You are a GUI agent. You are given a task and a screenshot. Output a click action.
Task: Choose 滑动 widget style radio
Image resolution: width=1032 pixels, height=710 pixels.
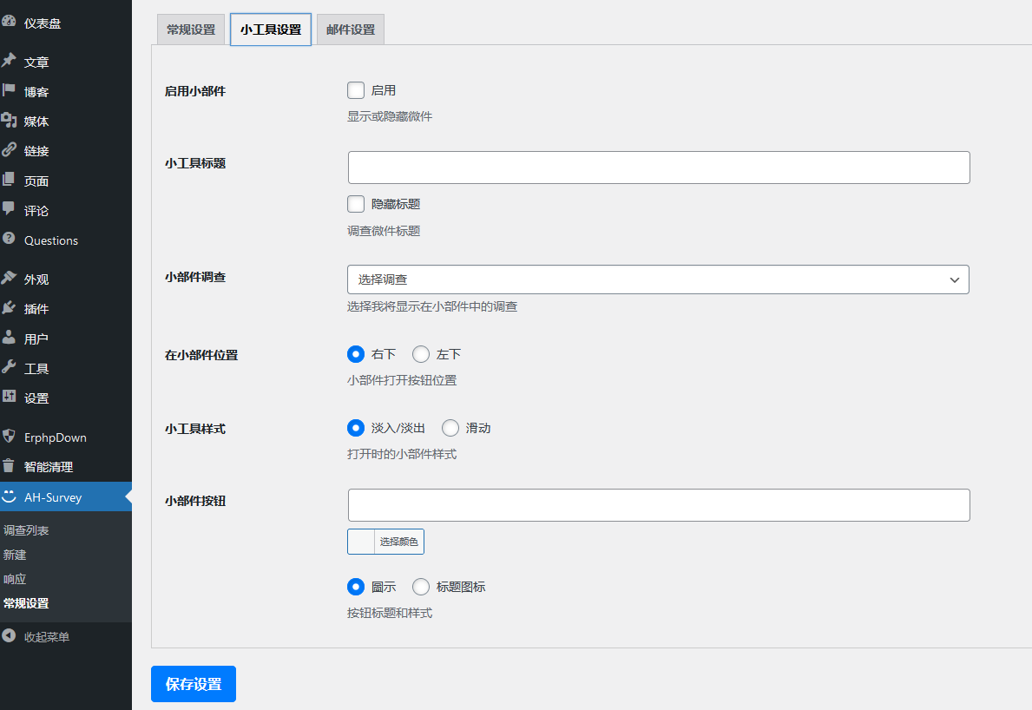(x=450, y=428)
